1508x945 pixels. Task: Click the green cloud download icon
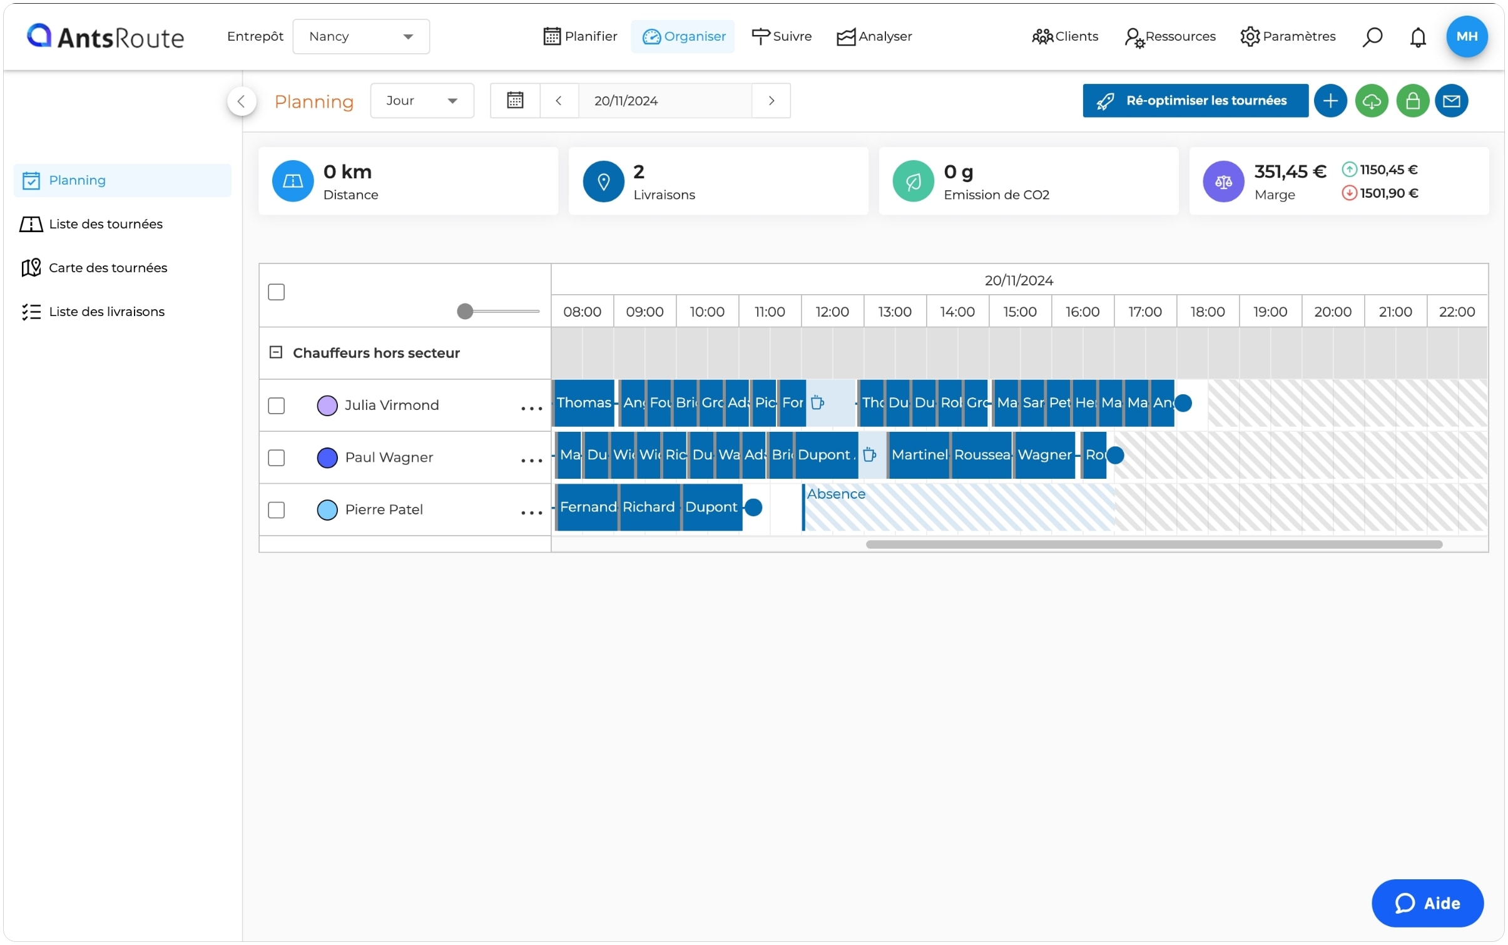pyautogui.click(x=1371, y=101)
